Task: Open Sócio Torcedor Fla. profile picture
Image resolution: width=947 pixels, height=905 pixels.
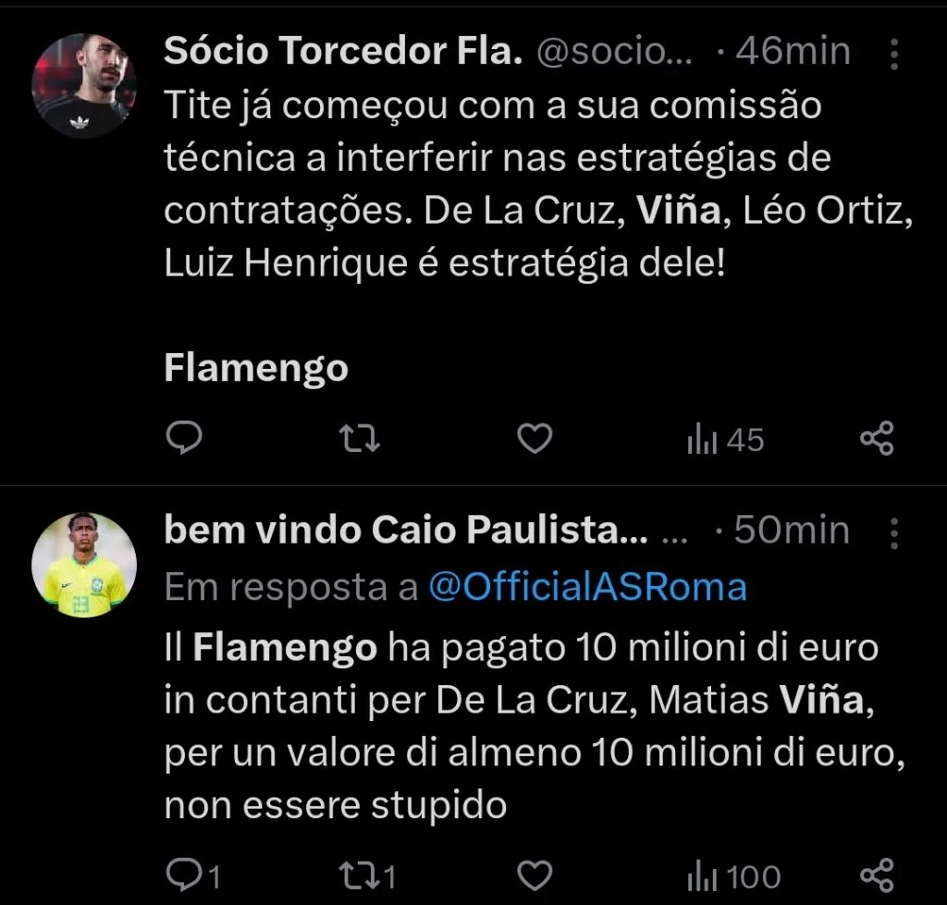Action: pos(84,85)
